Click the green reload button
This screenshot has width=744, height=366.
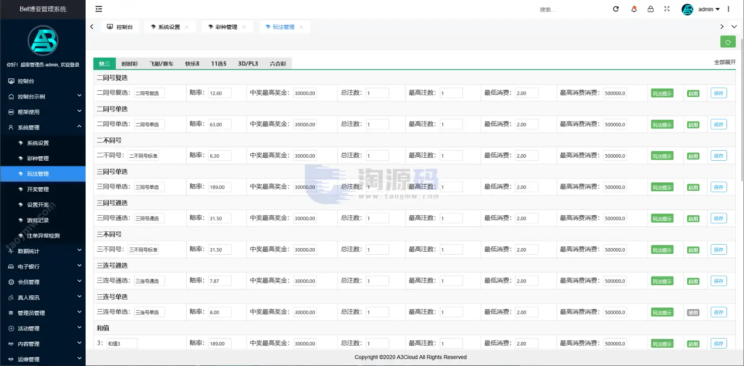point(728,42)
